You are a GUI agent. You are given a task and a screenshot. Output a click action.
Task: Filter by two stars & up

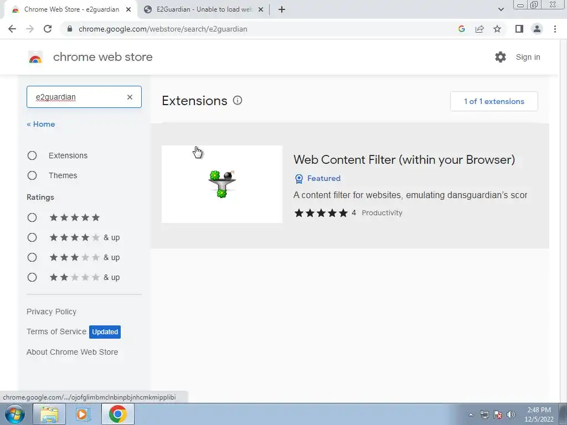coord(32,277)
